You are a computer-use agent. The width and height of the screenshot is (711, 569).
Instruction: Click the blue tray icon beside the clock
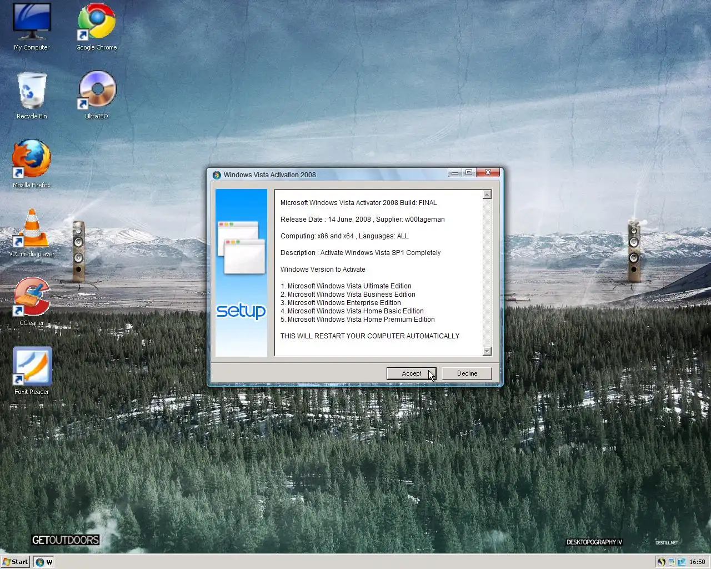click(x=682, y=562)
